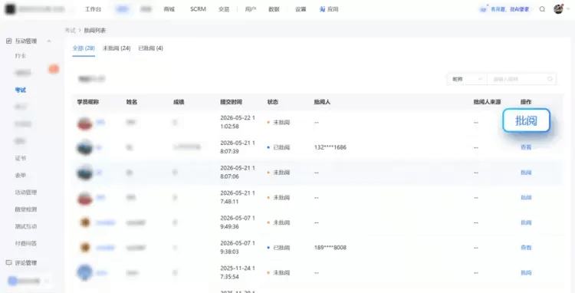Open the 昵称 search-type dropdown
Viewport: 575px width, 293px height.
point(467,79)
